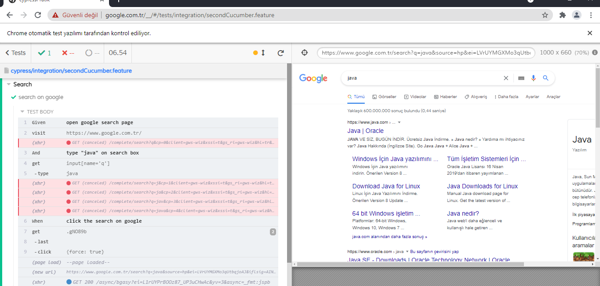The height and width of the screenshot is (286, 600).
Task: Go back with the browser back arrow
Action: tap(10, 15)
